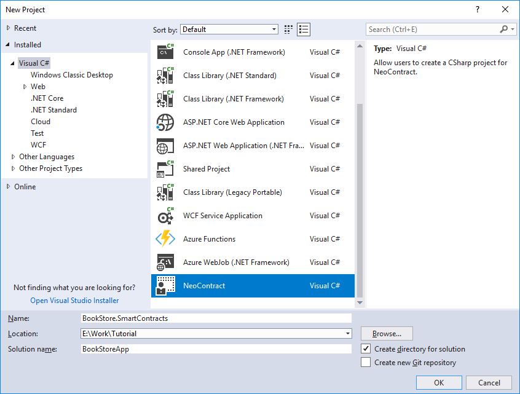This screenshot has width=520, height=394.
Task: Open the help question mark button
Action: point(478,9)
